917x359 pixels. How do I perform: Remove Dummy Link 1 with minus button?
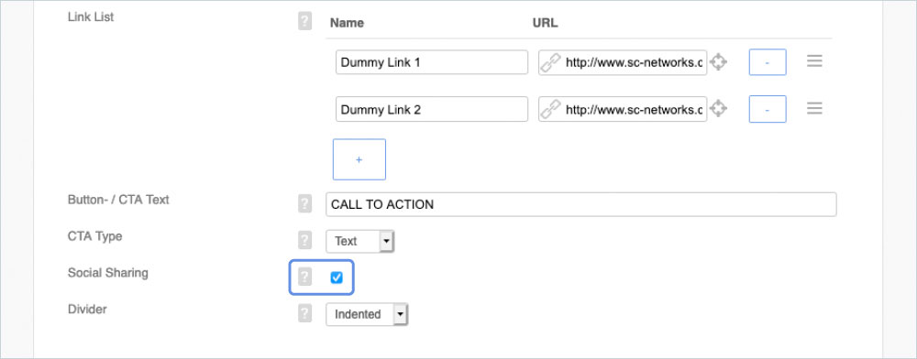coord(768,62)
